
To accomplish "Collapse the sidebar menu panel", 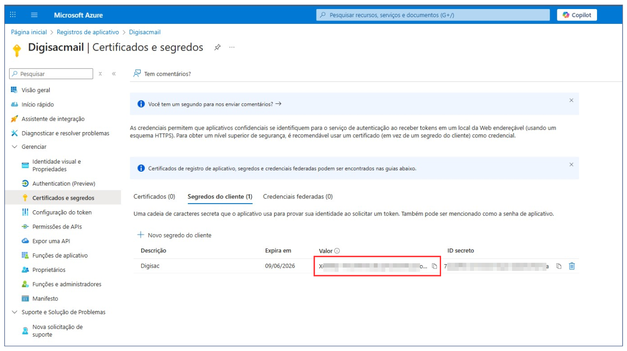I will (113, 74).
